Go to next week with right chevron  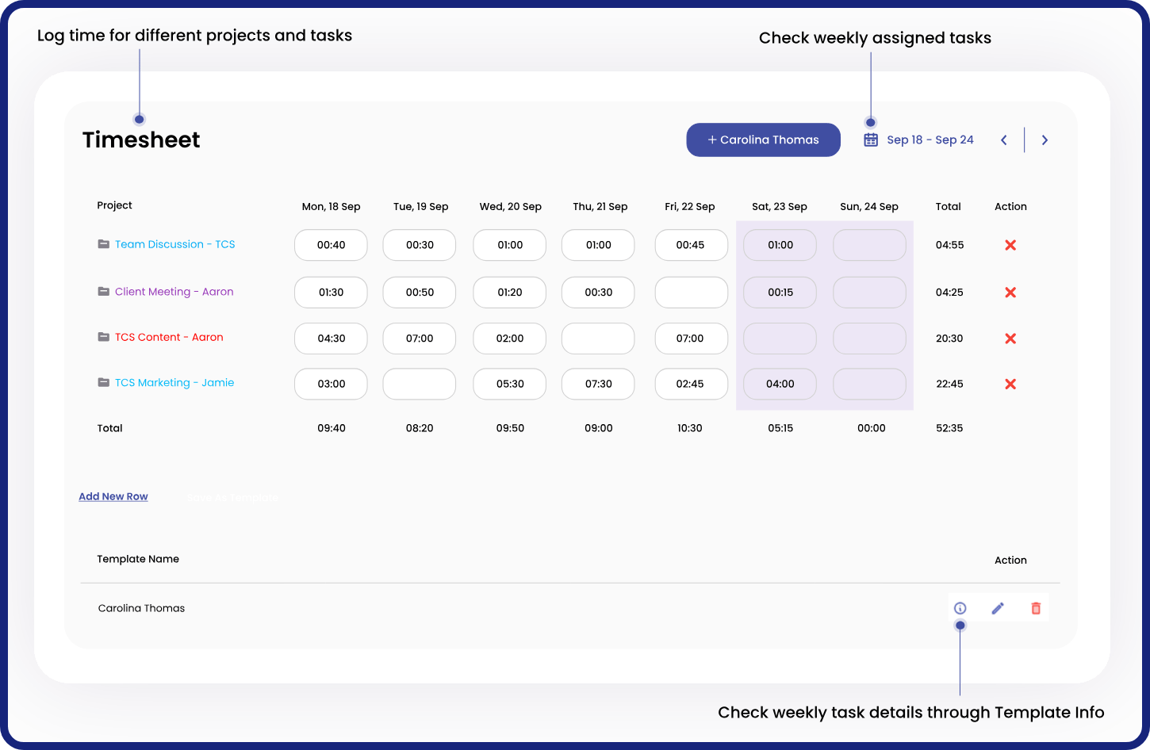tap(1045, 140)
